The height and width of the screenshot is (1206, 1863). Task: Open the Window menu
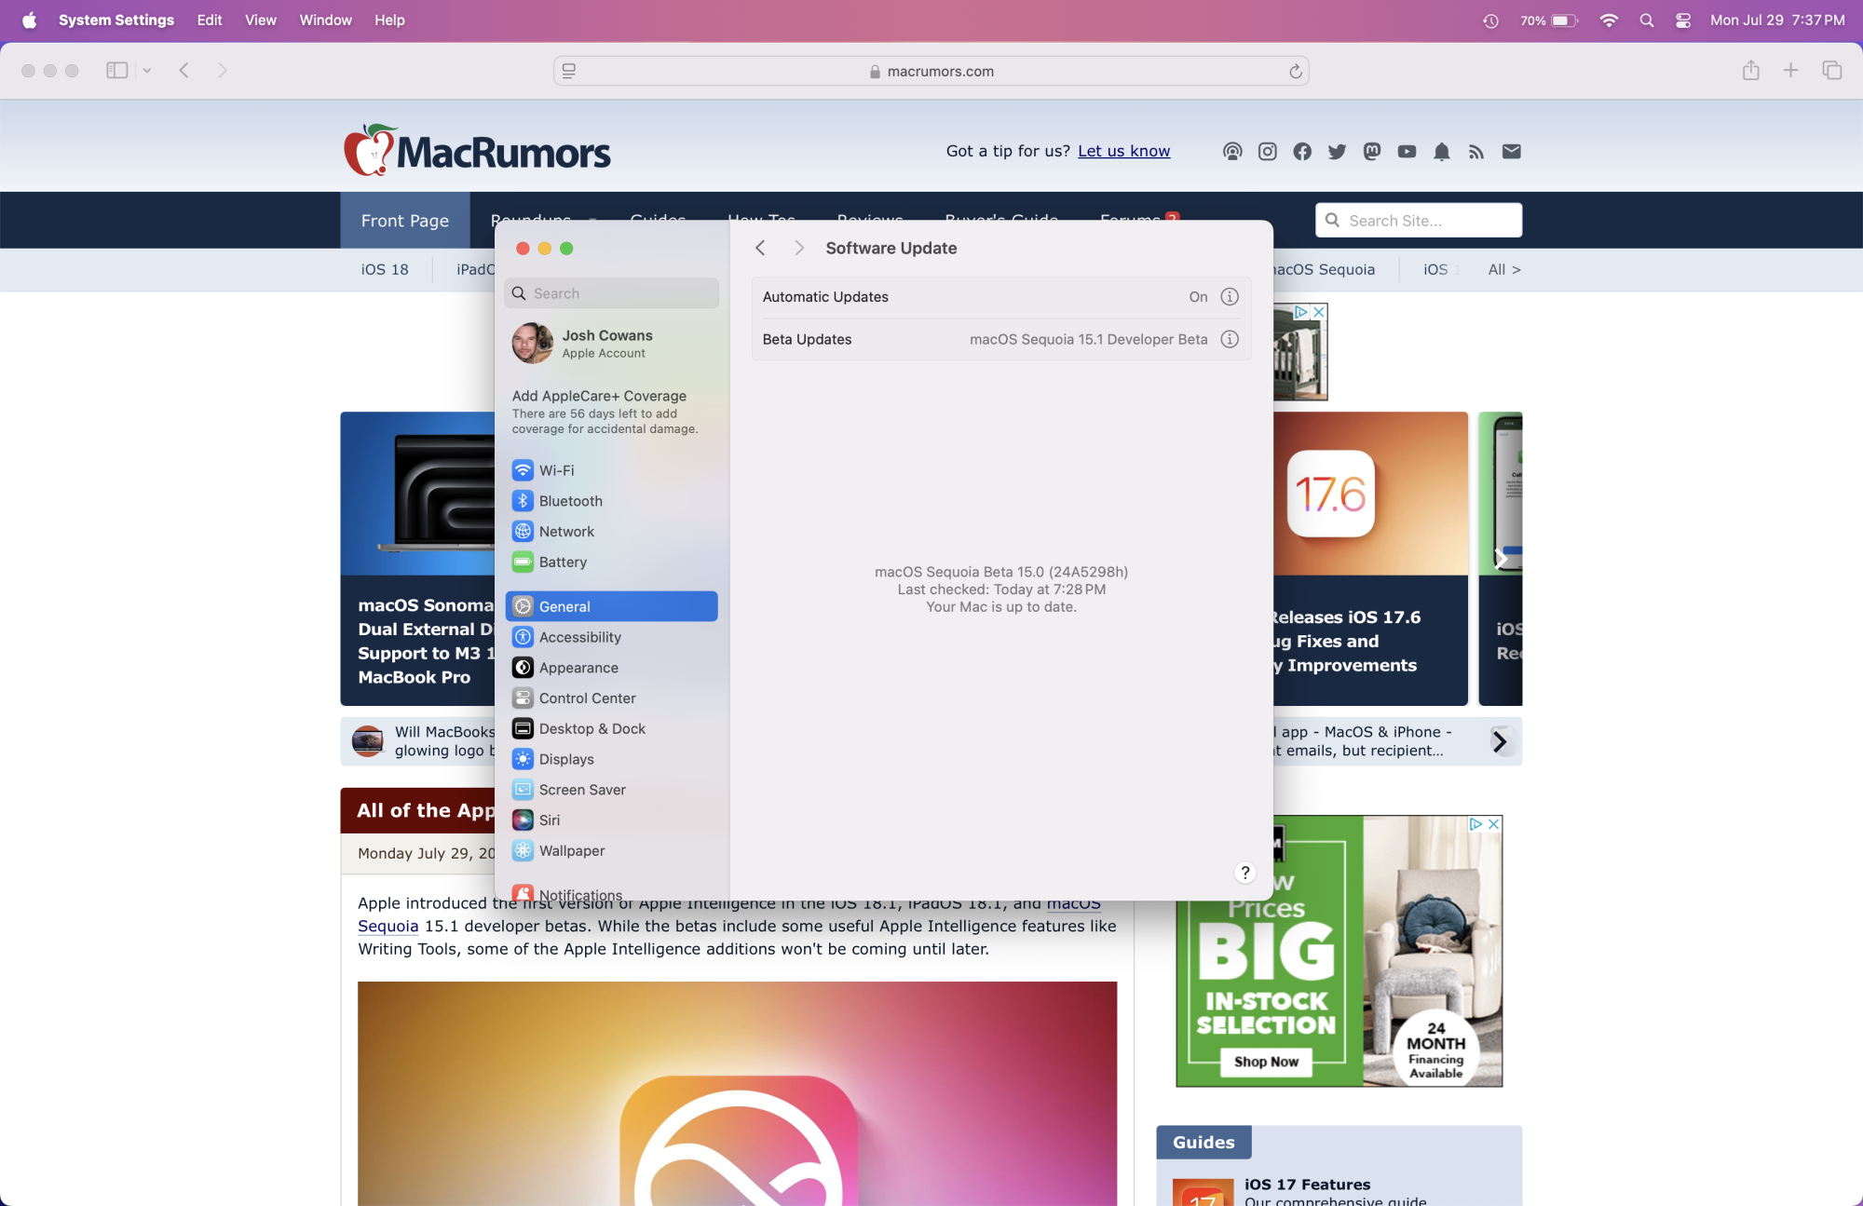[x=325, y=20]
